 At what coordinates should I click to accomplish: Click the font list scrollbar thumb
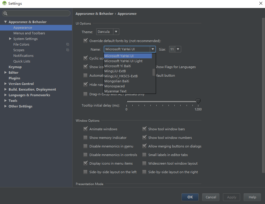pos(154,72)
